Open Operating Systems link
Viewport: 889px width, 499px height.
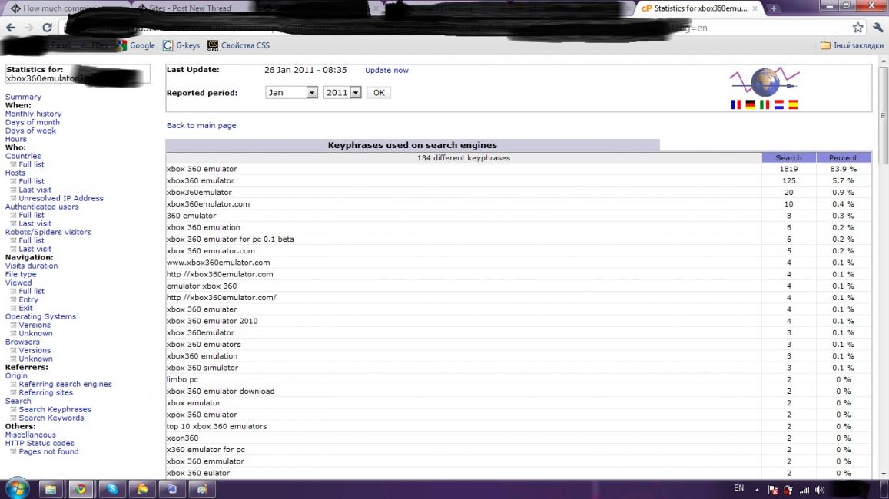coord(41,316)
